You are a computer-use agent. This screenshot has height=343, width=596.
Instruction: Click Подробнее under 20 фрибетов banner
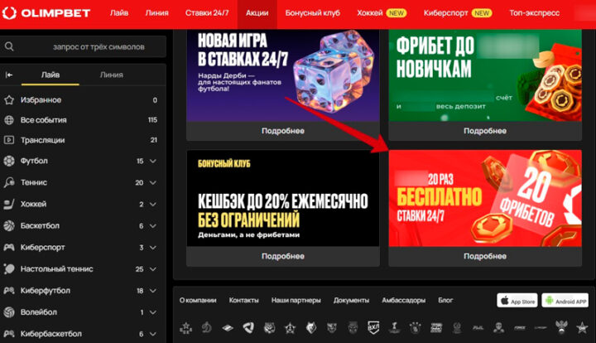pos(485,256)
